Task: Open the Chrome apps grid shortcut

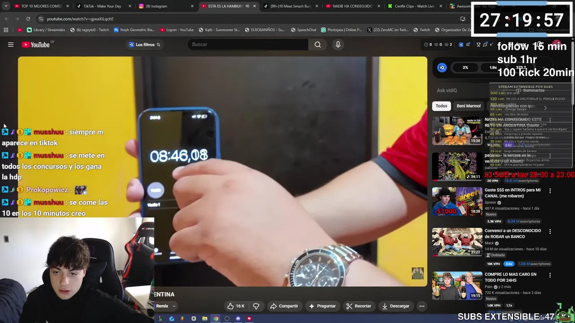Action: pyautogui.click(x=6, y=30)
